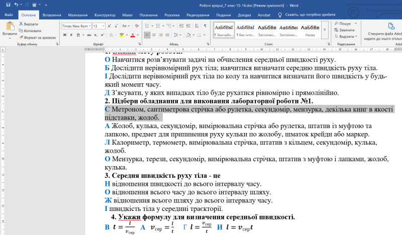Open the font name dropdown Times New Roman
This screenshot has width=402, height=235.
(x=90, y=26)
